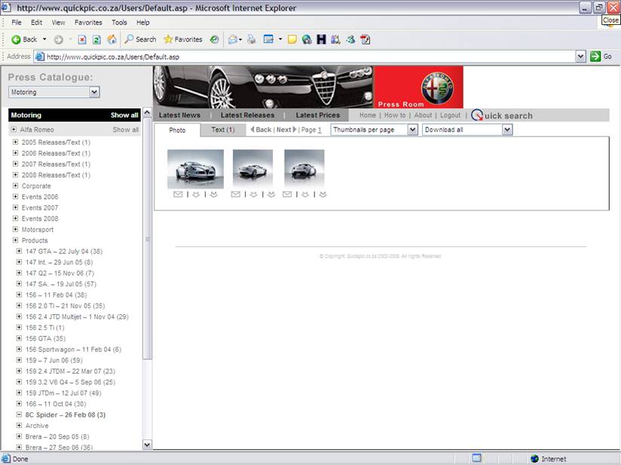Click the email envelope icon under first thumbnail
This screenshot has width=621, height=465.
pyautogui.click(x=178, y=194)
